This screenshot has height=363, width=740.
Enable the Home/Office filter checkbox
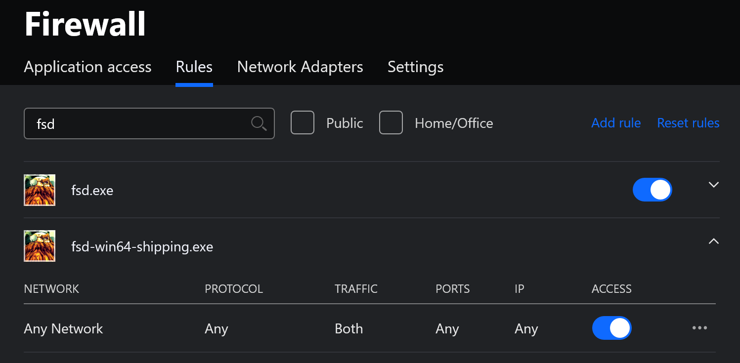(x=391, y=123)
